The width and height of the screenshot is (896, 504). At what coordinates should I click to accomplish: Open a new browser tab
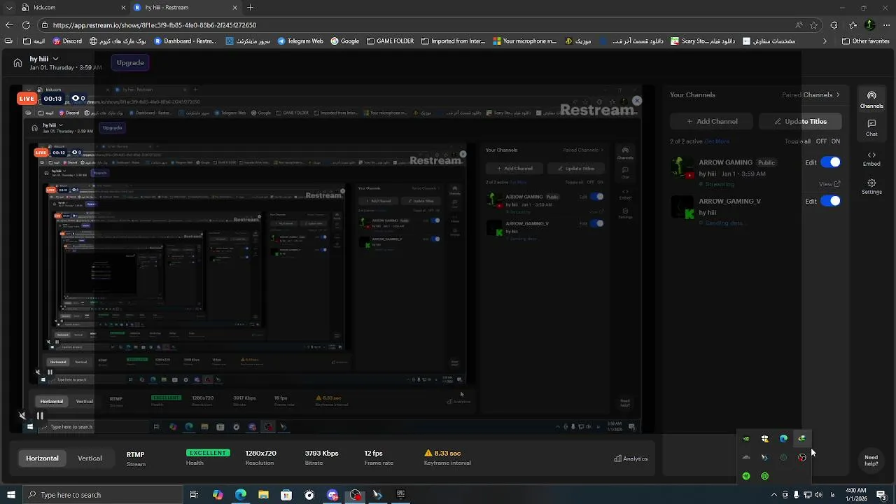(x=250, y=8)
